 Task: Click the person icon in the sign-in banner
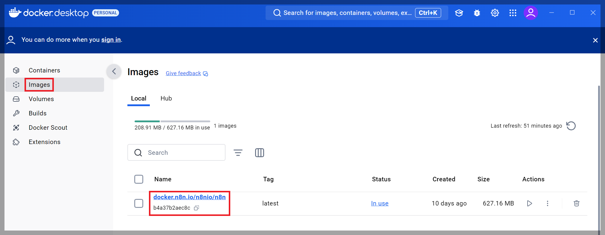[11, 40]
